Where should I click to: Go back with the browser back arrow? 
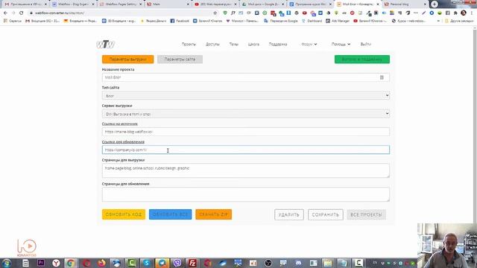point(5,13)
